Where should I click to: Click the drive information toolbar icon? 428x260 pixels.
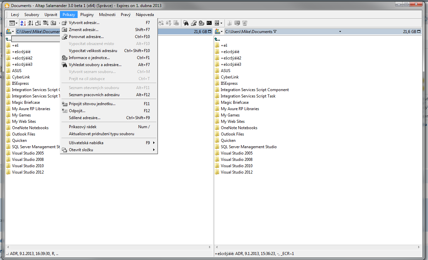pos(201,23)
